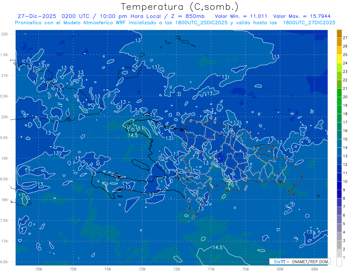
Task: Click the "17N" latitude axis label
Action: 4,241
